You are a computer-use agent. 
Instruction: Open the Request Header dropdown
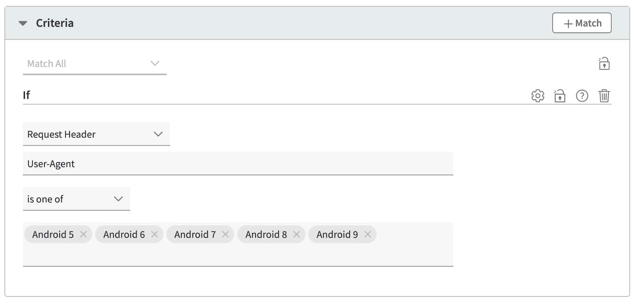click(x=96, y=134)
